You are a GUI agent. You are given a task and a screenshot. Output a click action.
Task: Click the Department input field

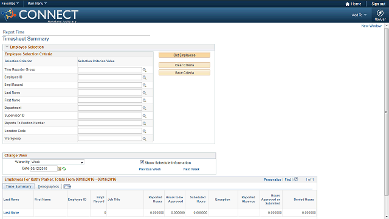coord(110,108)
